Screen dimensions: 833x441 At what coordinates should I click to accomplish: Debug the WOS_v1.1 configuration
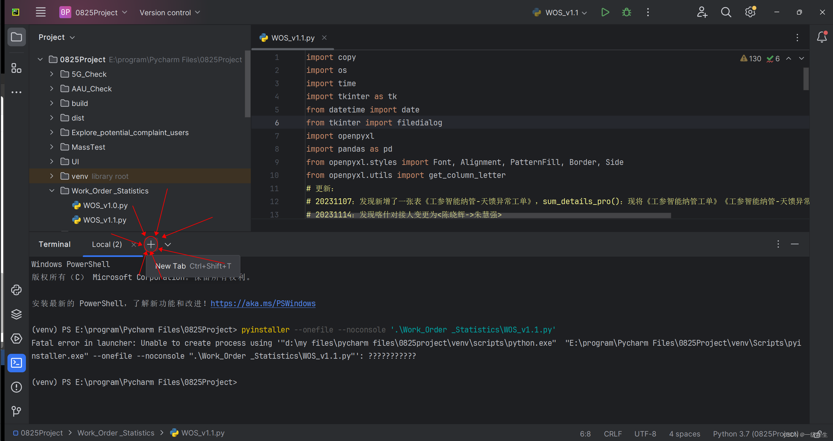click(x=627, y=12)
